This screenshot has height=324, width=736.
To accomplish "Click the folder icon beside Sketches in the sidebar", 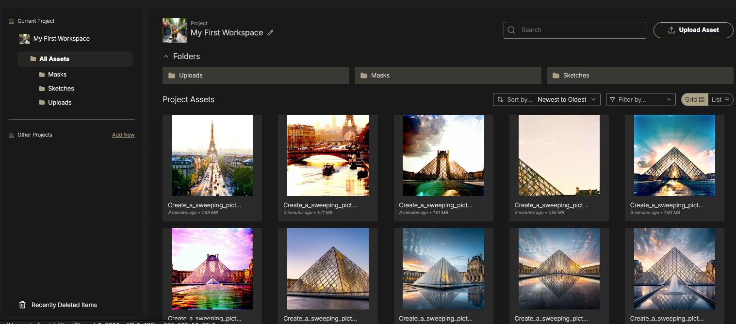I will (x=42, y=89).
